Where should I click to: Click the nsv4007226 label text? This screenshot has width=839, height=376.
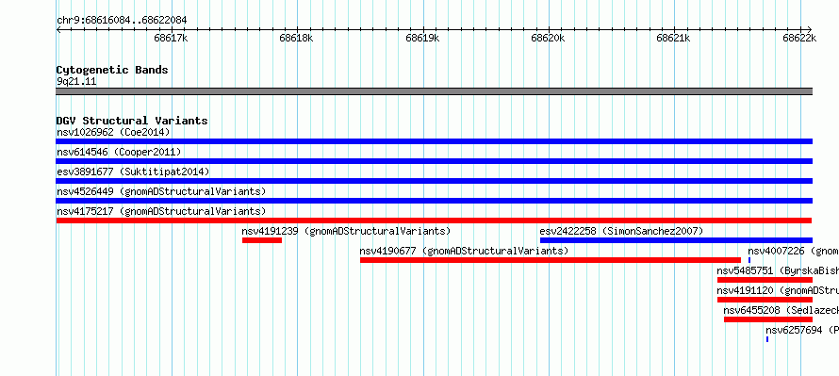point(793,251)
